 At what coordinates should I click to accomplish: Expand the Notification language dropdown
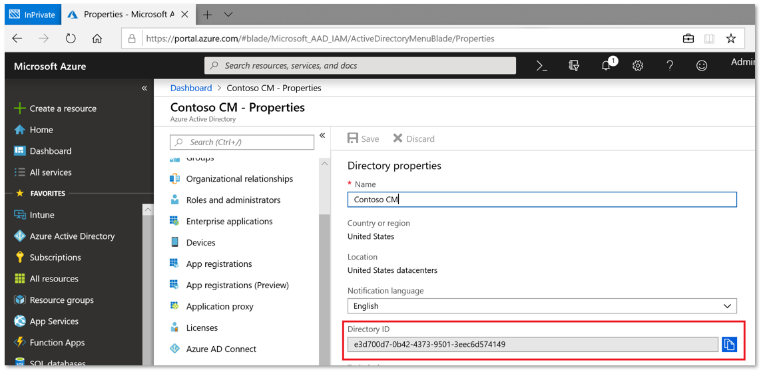[x=541, y=306]
